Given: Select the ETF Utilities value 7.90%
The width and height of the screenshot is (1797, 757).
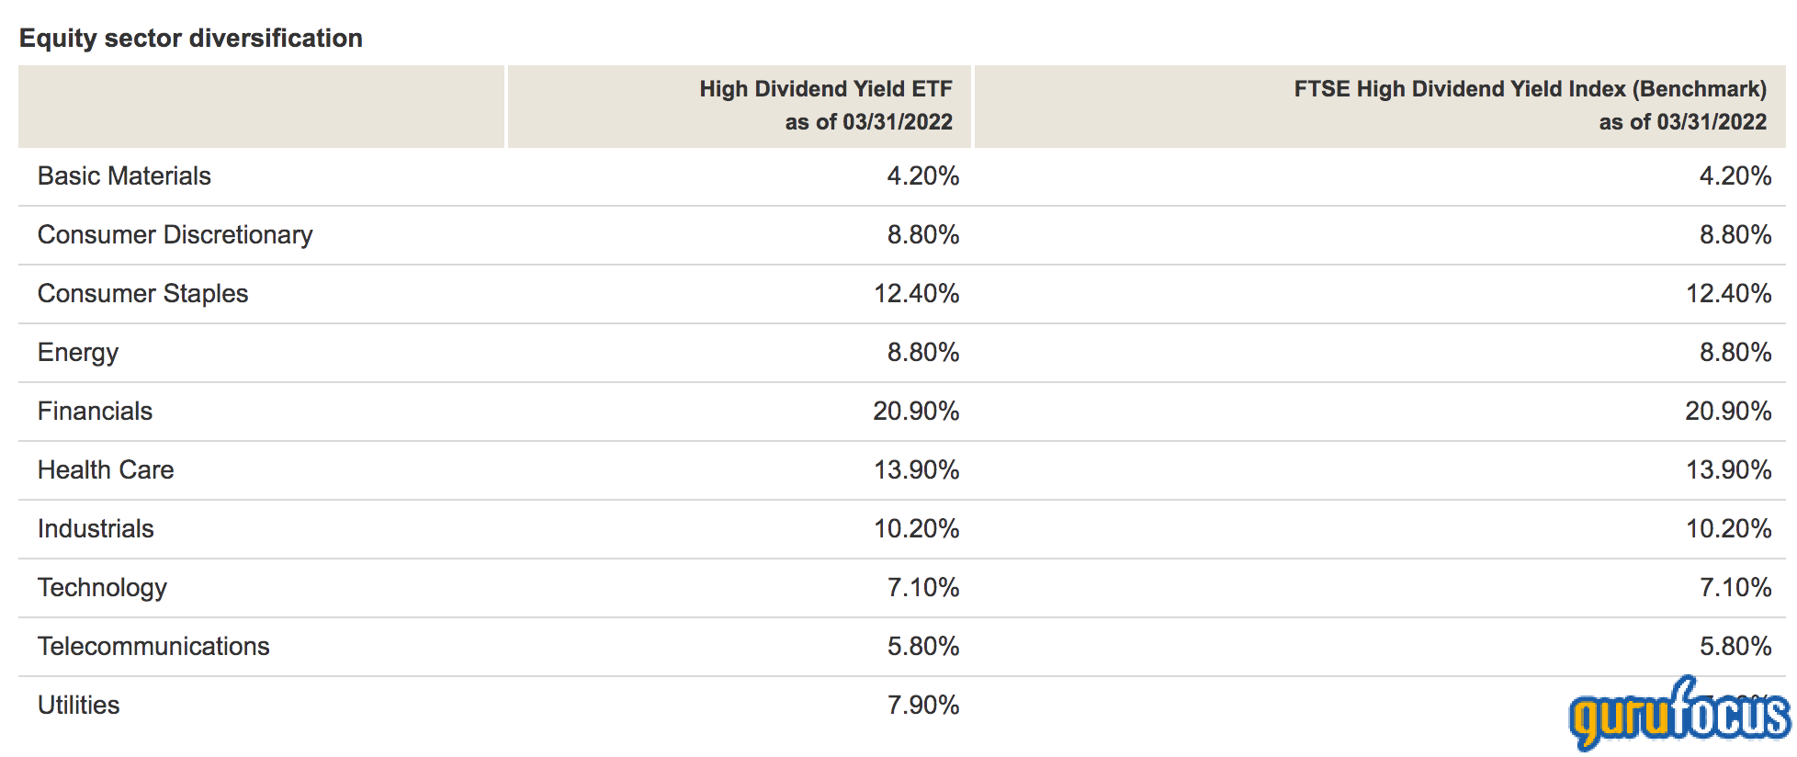Looking at the screenshot, I should coord(923,706).
